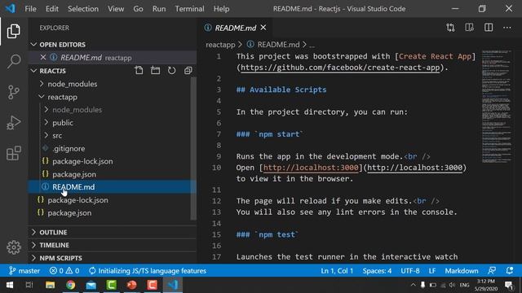Open markdown preview to the side
The image size is (522, 293).
coord(470,28)
